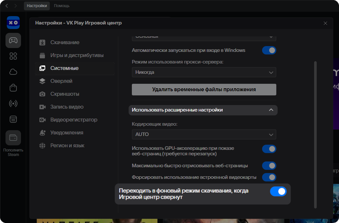Expand the video encoder AUTO dropdown

(204, 134)
